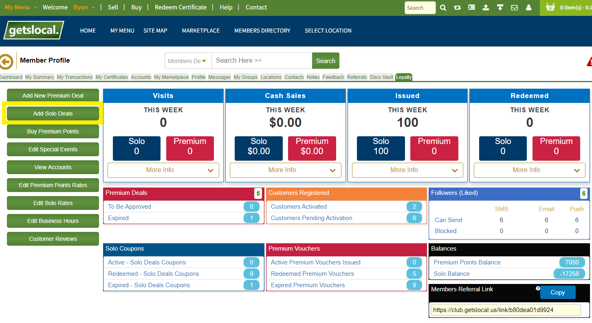Click the Edit Solo Rates button

[53, 203]
